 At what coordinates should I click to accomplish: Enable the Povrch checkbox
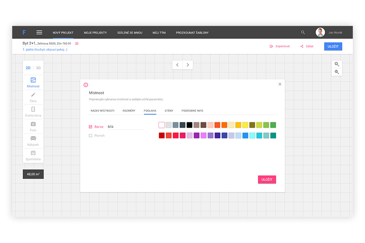(x=90, y=136)
